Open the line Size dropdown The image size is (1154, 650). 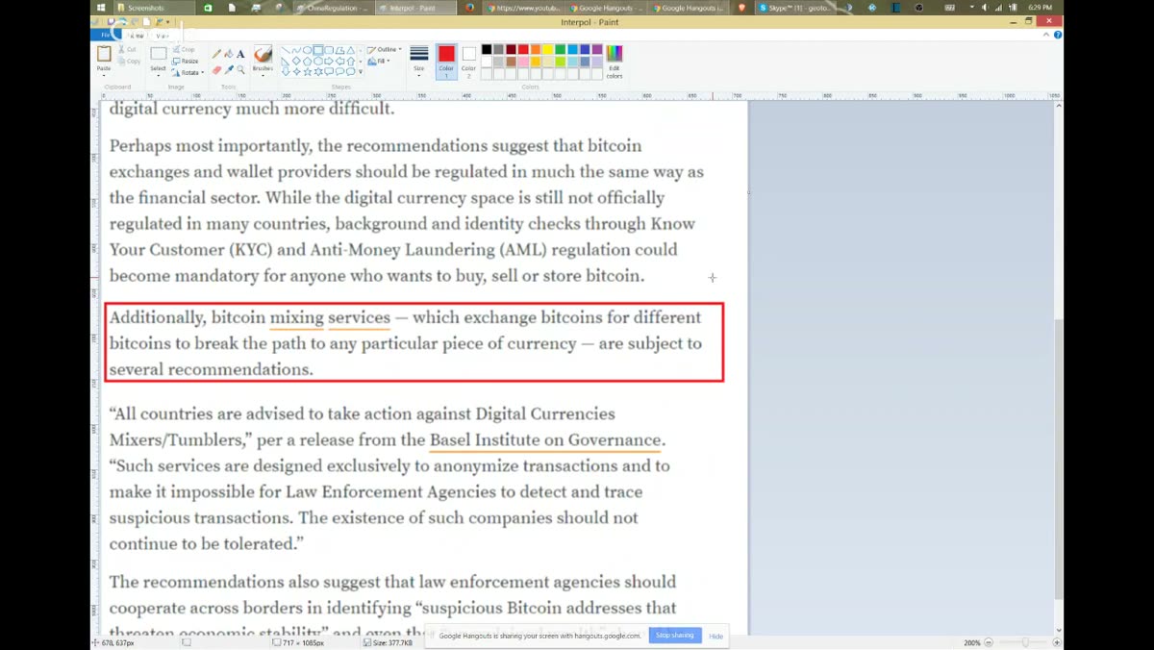tap(419, 62)
